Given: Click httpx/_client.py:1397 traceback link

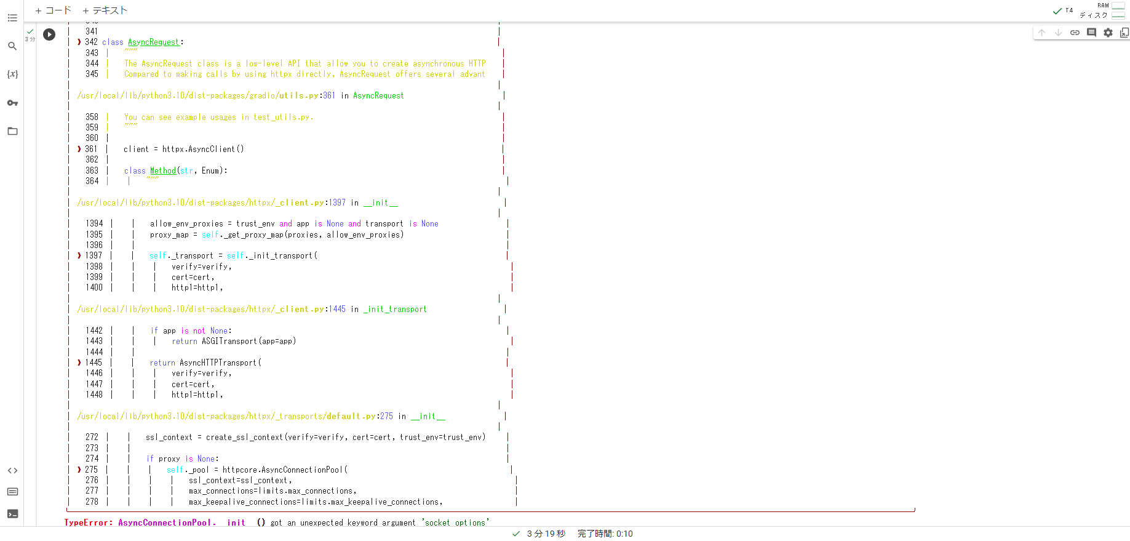Looking at the screenshot, I should click(x=211, y=202).
